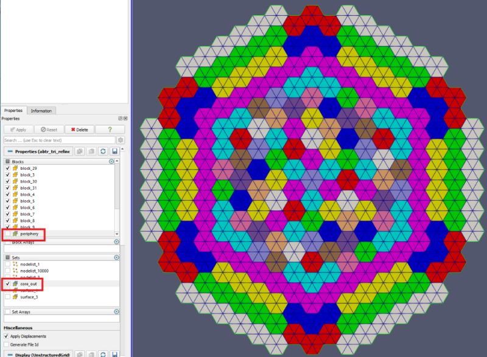Click the save defaults disk icon in Properties header
Screen dimensions: 487x357
click(115, 151)
